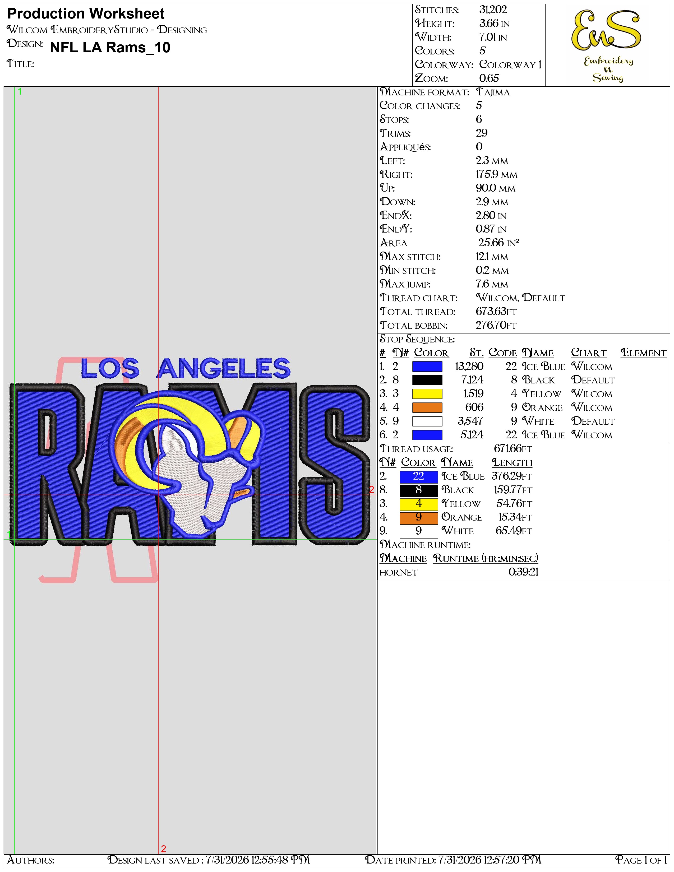Click total thread value '673.63ft'
This screenshot has width=674, height=872.
click(x=496, y=312)
